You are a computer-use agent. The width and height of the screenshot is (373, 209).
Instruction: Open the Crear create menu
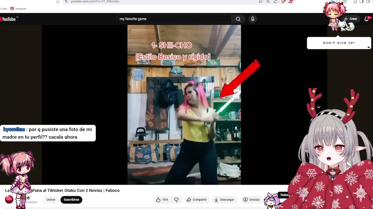350,19
